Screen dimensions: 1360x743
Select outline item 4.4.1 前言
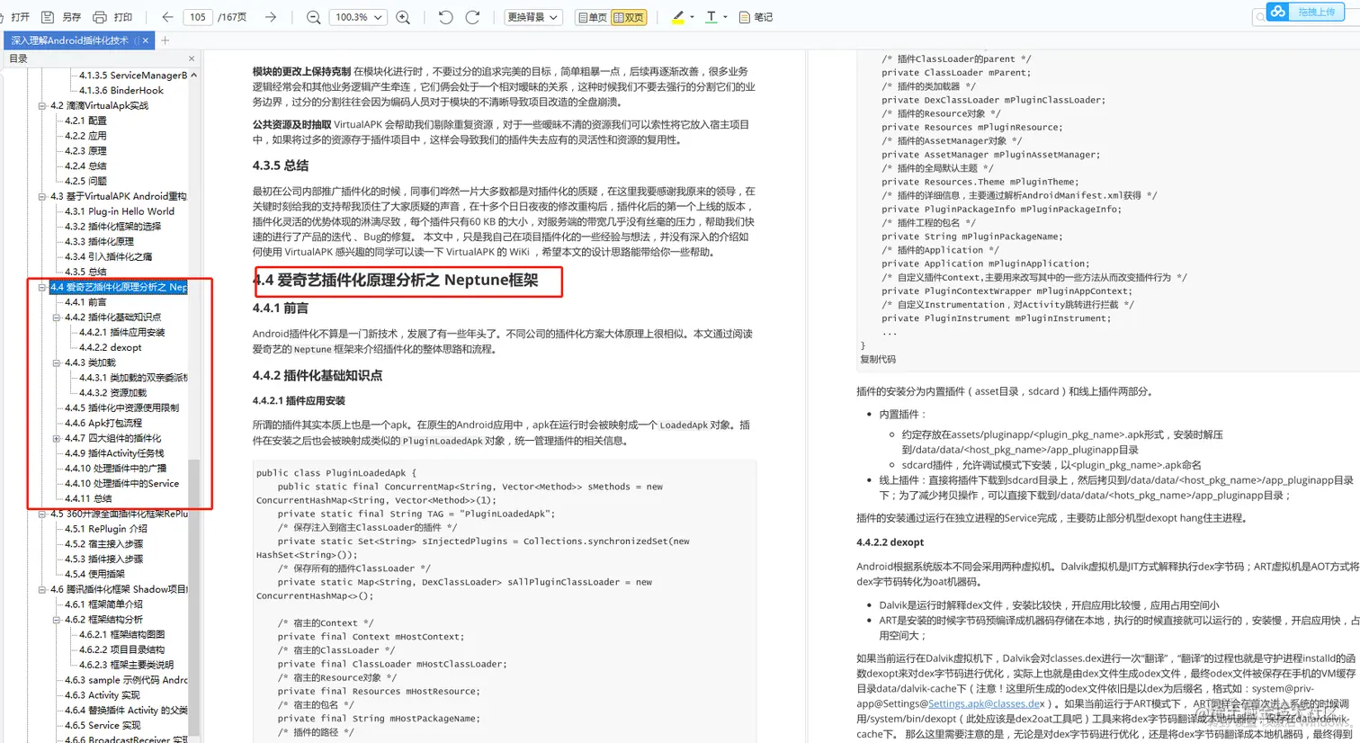pos(85,302)
